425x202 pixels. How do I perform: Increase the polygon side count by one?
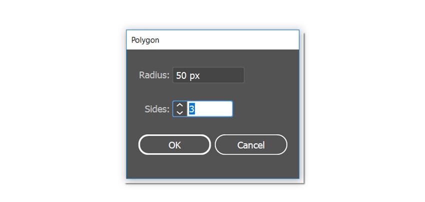pos(180,105)
